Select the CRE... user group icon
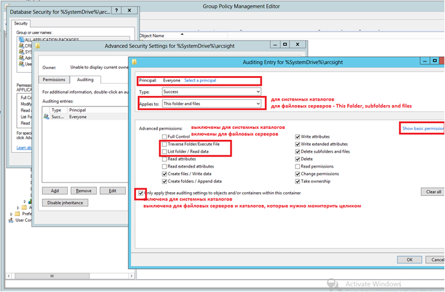Screen dimensions: 445x292 21,45
